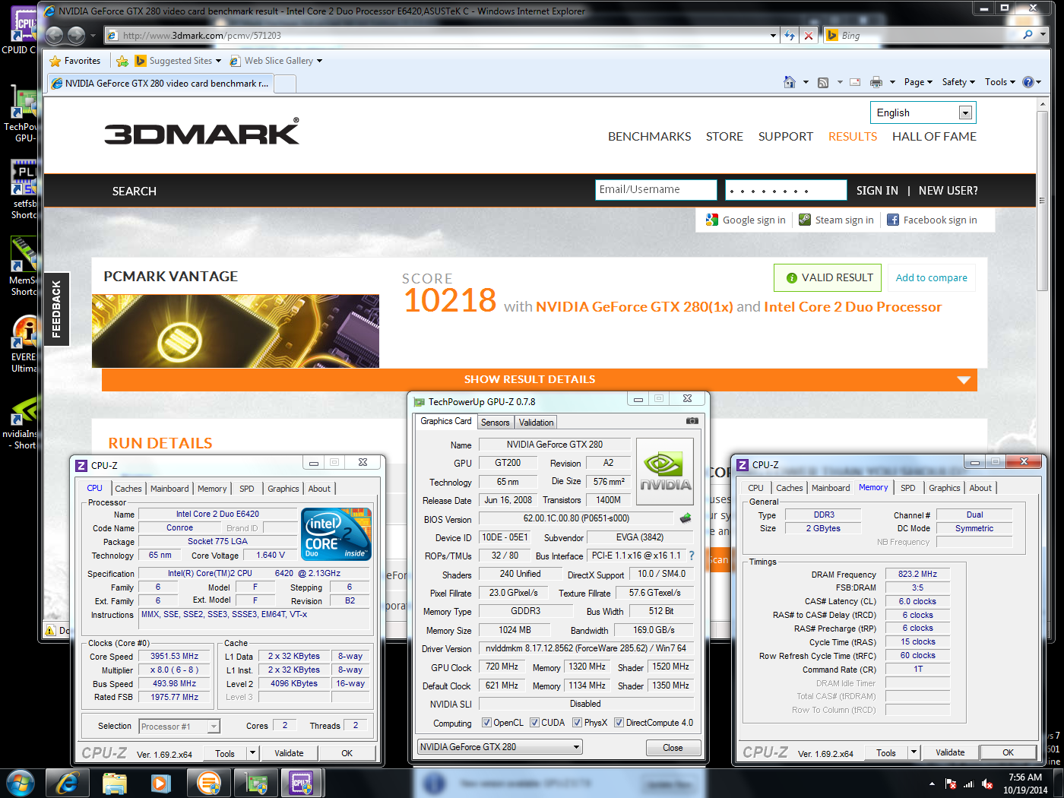Image resolution: width=1064 pixels, height=798 pixels.
Task: Click the Action Center flag tray icon
Action: [951, 784]
